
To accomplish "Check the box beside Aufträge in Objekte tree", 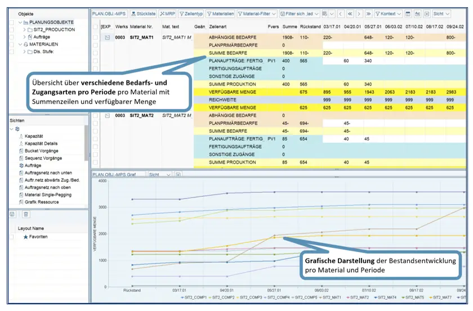I will 12,37.
